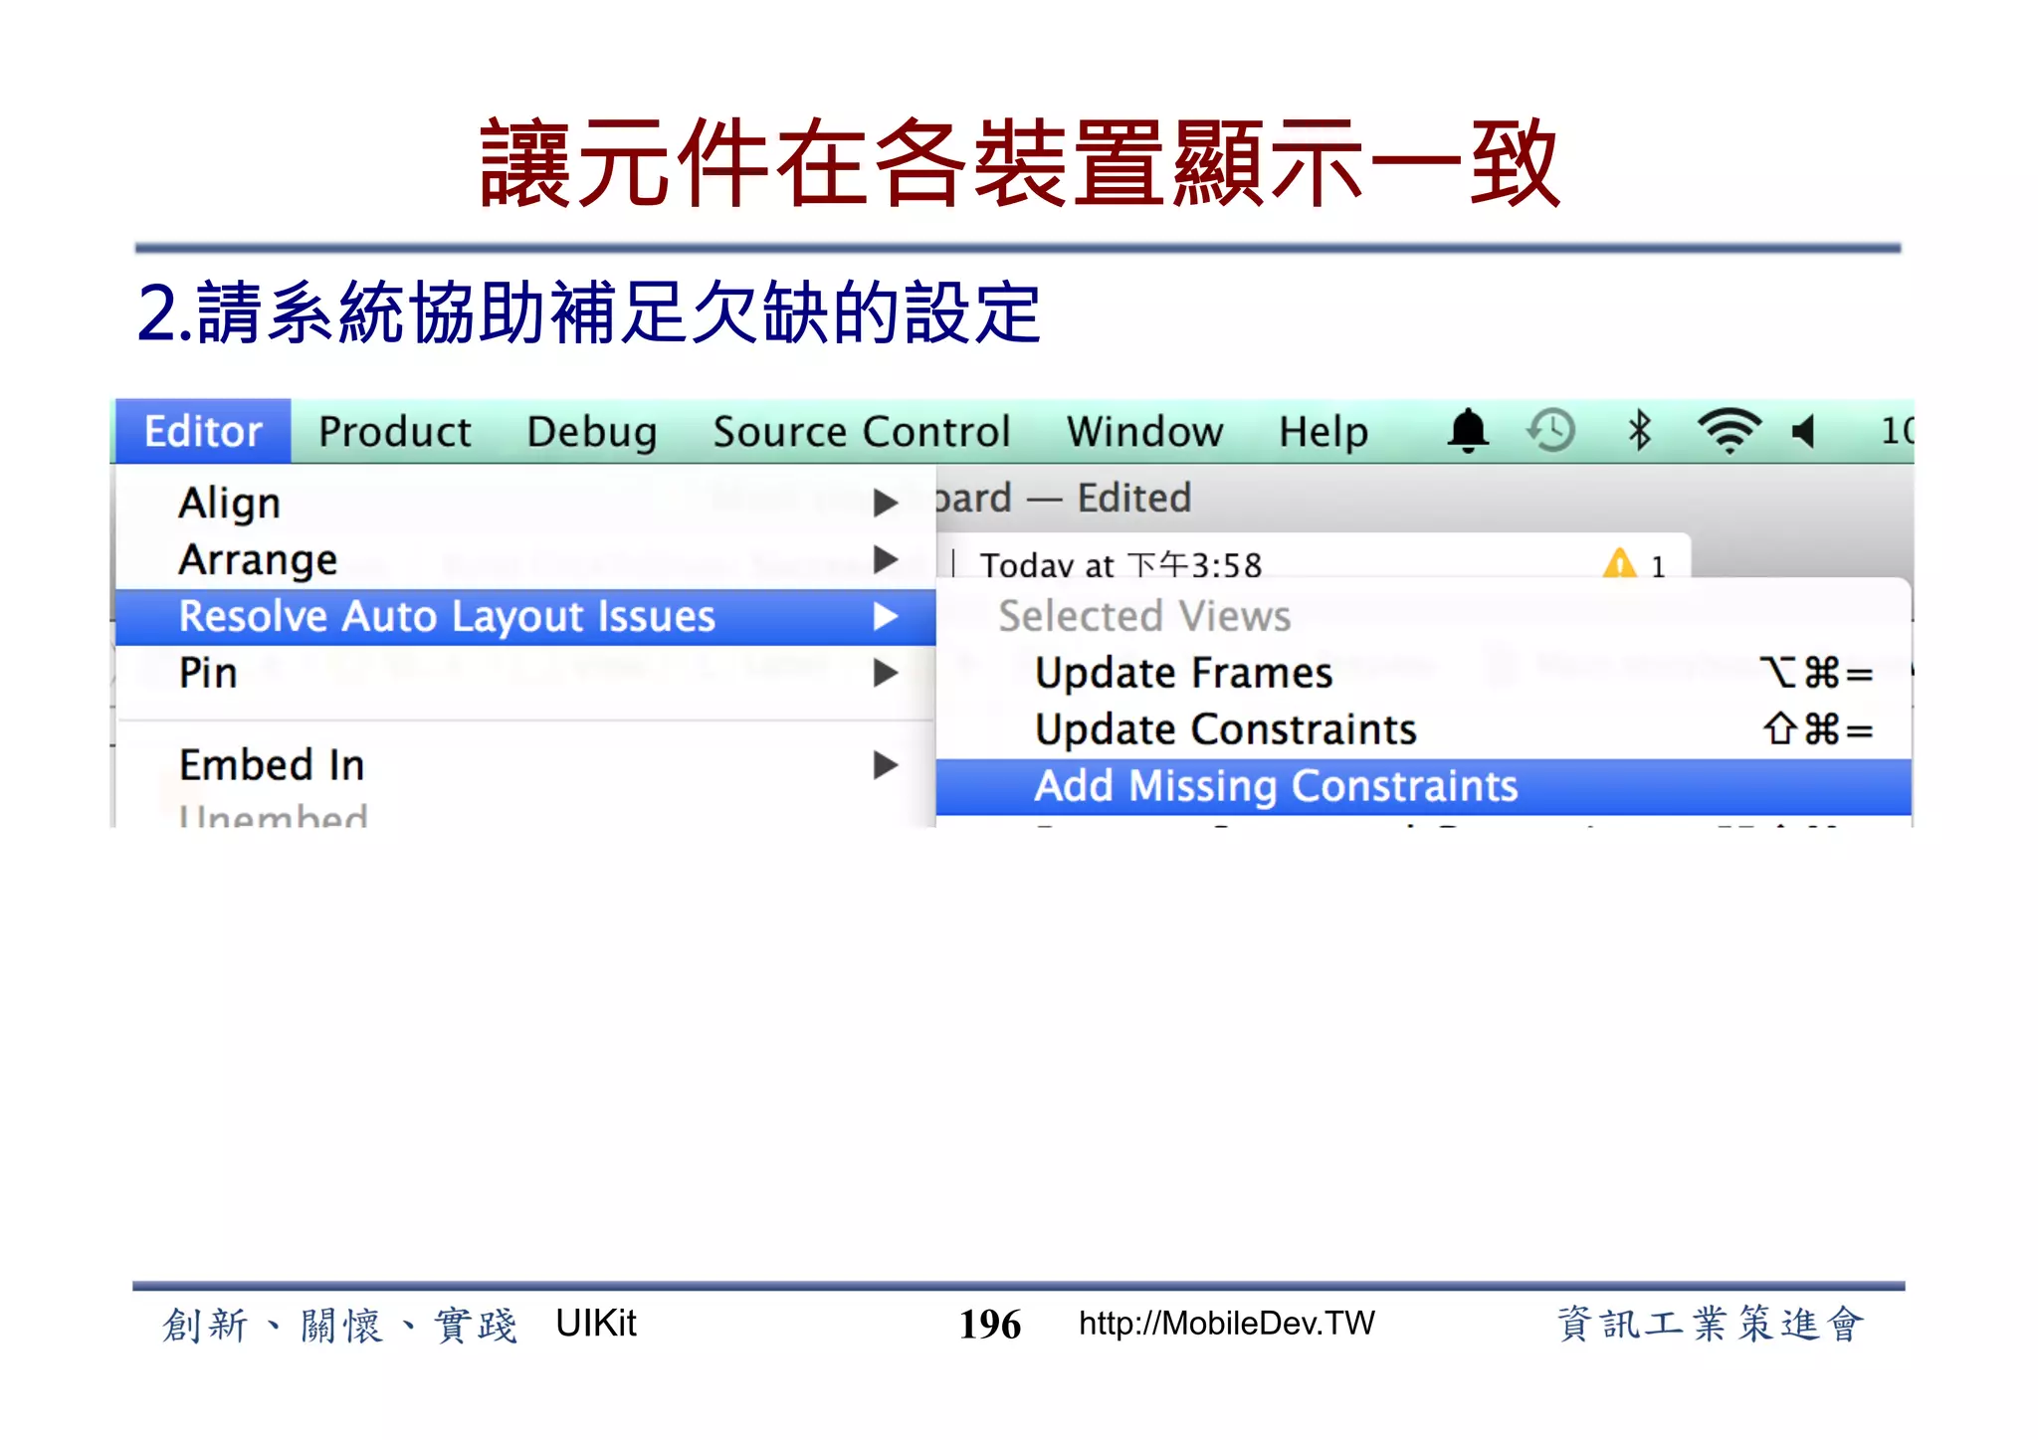Choose Update Constraints
This screenshot has width=2038, height=1440.
click(1423, 729)
